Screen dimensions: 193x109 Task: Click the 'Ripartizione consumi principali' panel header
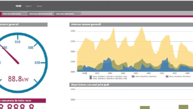[x=131, y=85]
